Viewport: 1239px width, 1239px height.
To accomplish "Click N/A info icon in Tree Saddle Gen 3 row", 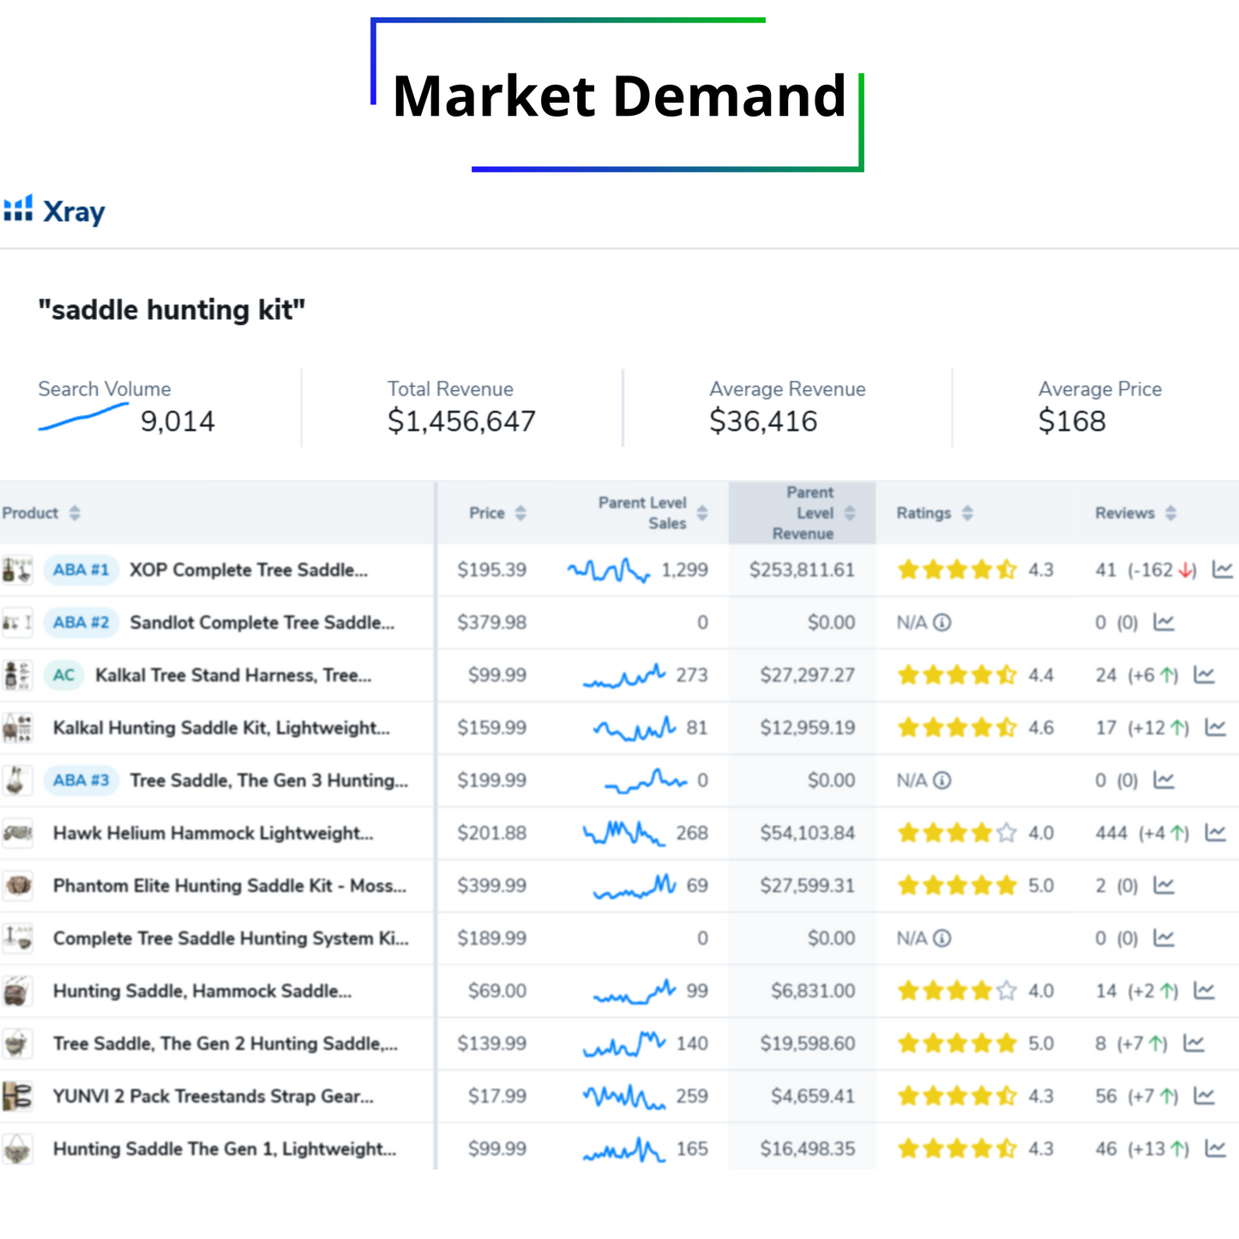I will [x=942, y=780].
